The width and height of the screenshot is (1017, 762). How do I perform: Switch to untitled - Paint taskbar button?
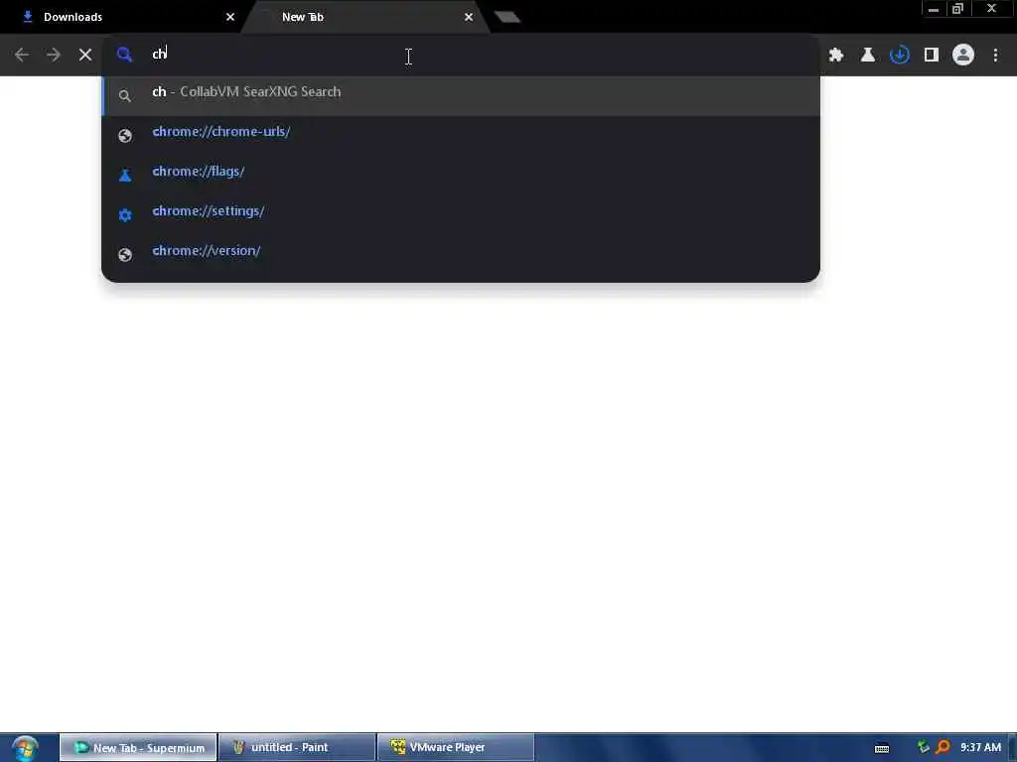pos(297,748)
